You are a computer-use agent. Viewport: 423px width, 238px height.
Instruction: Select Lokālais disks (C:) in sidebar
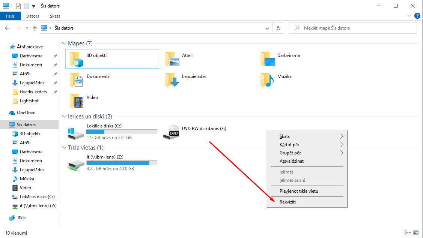(x=37, y=197)
